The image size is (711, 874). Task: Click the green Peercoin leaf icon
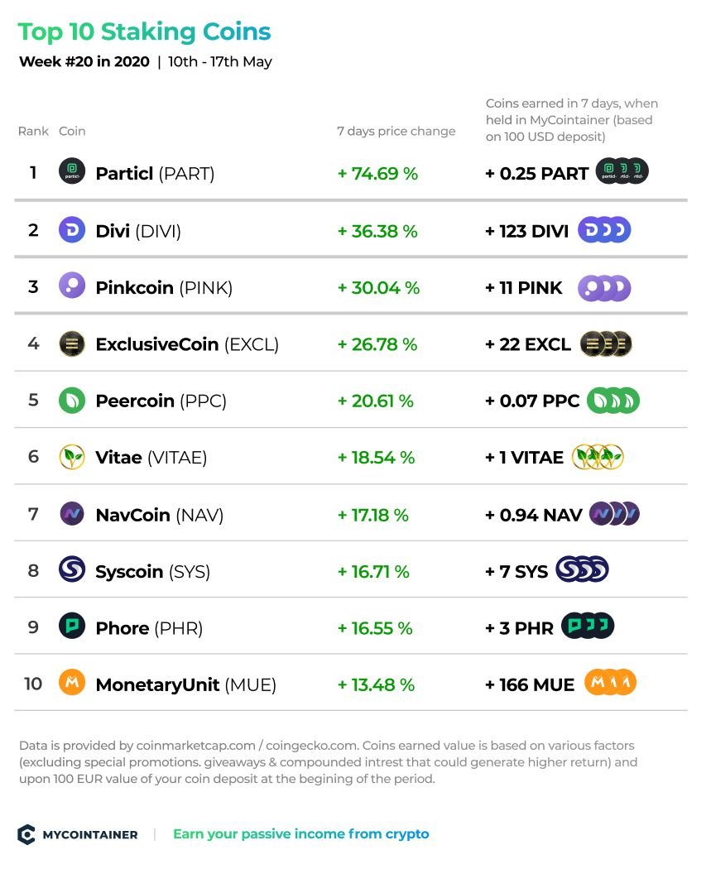(72, 401)
